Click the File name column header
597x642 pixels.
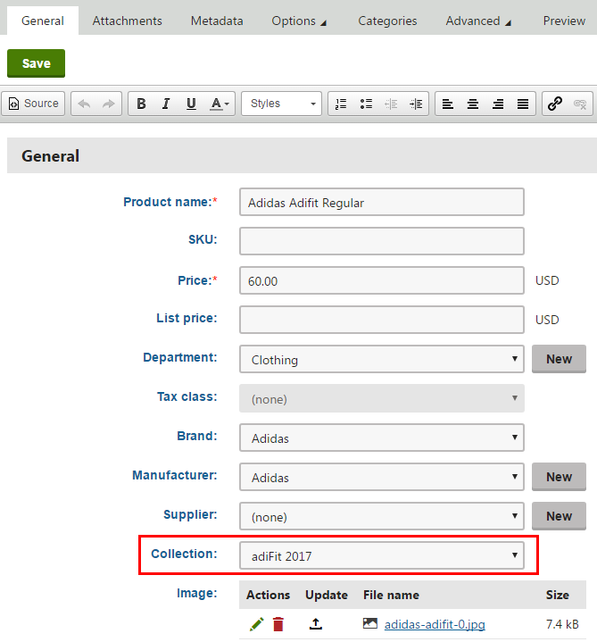[391, 595]
